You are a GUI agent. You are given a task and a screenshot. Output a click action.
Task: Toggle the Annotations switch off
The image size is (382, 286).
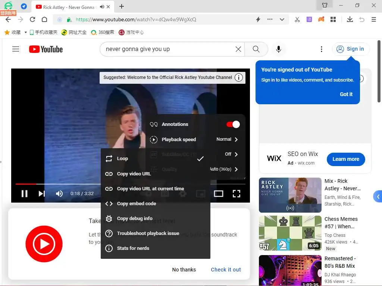click(233, 124)
